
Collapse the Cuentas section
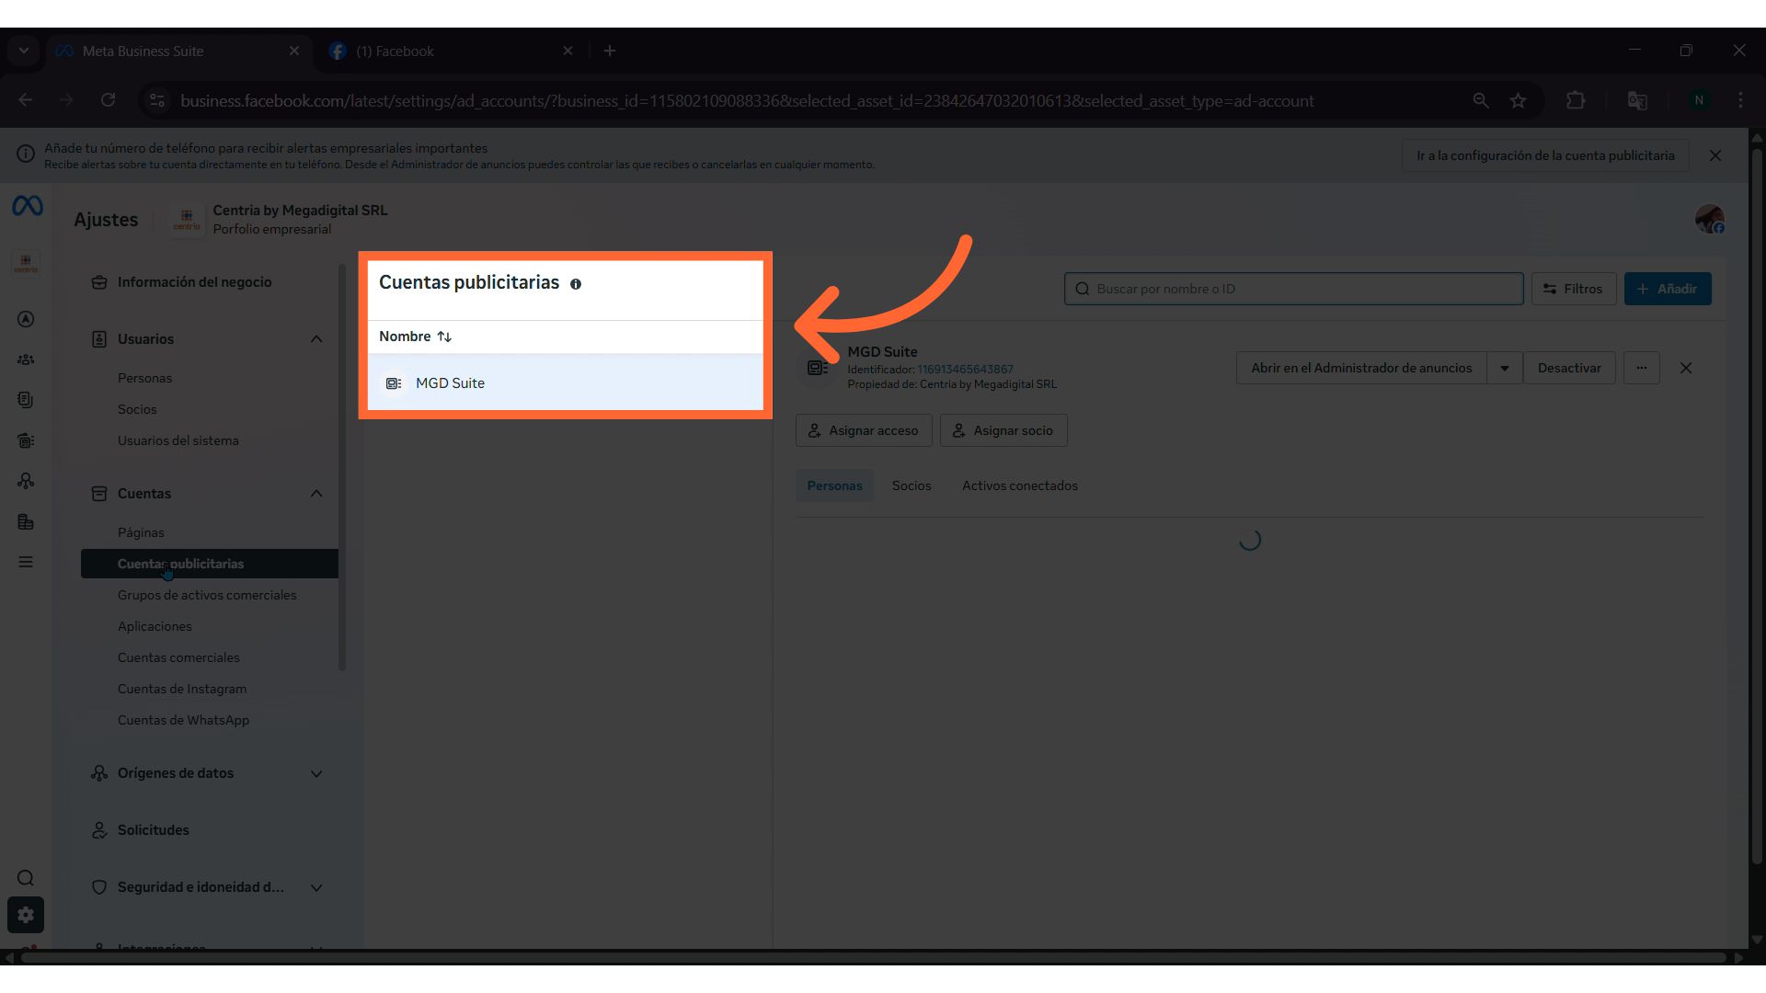click(316, 494)
